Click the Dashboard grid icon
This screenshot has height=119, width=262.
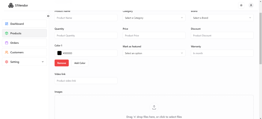[x=6, y=24]
